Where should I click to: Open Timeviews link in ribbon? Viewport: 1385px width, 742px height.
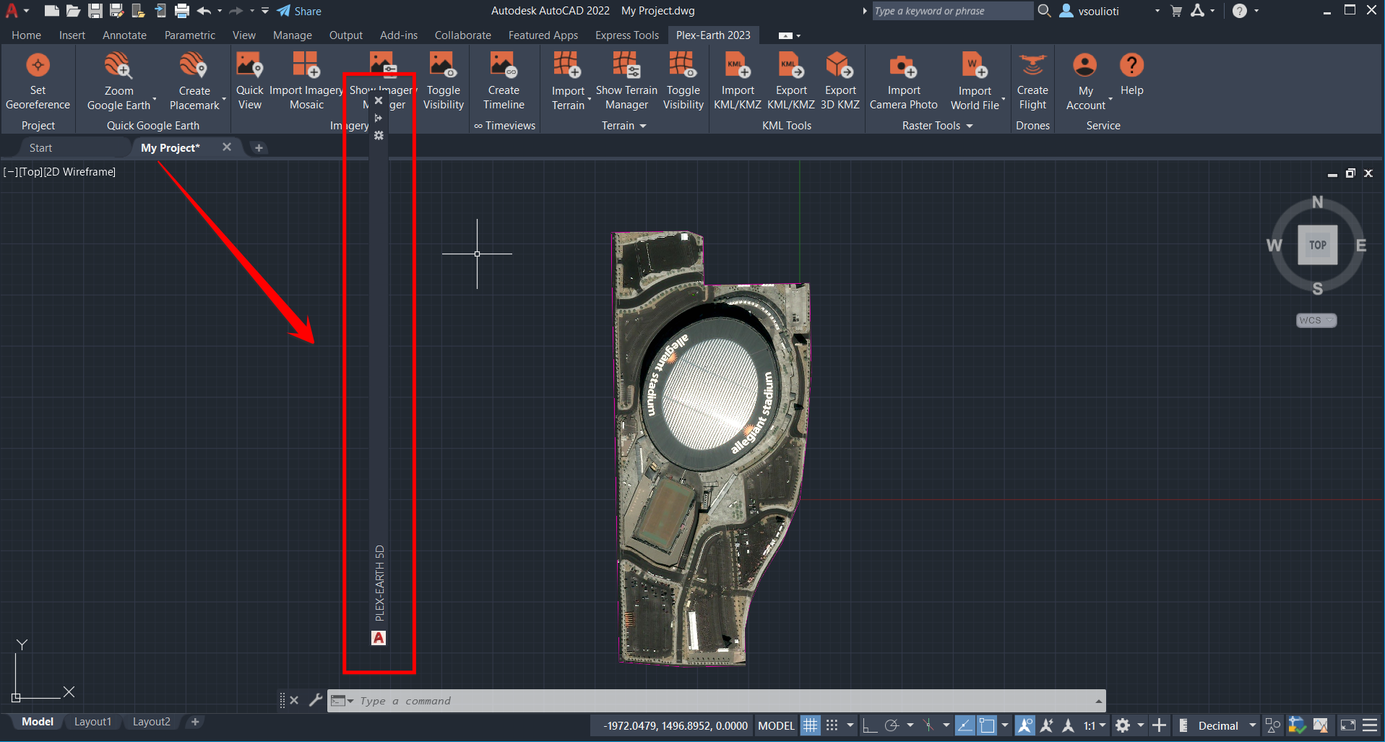(x=505, y=126)
